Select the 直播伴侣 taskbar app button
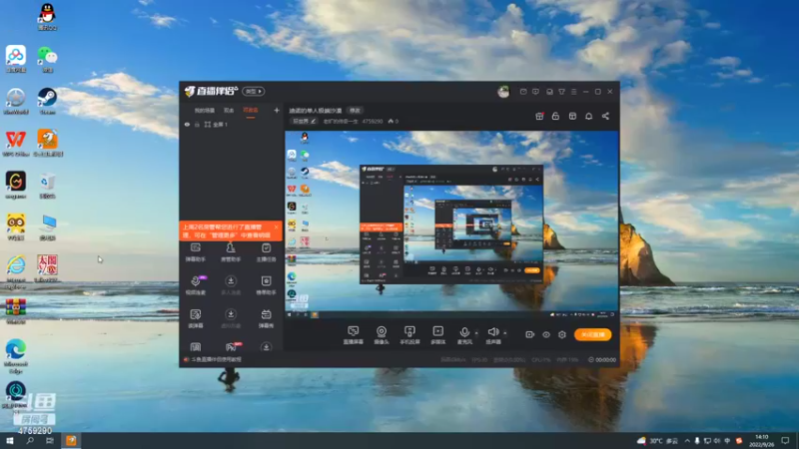This screenshot has height=449, width=799. point(71,440)
